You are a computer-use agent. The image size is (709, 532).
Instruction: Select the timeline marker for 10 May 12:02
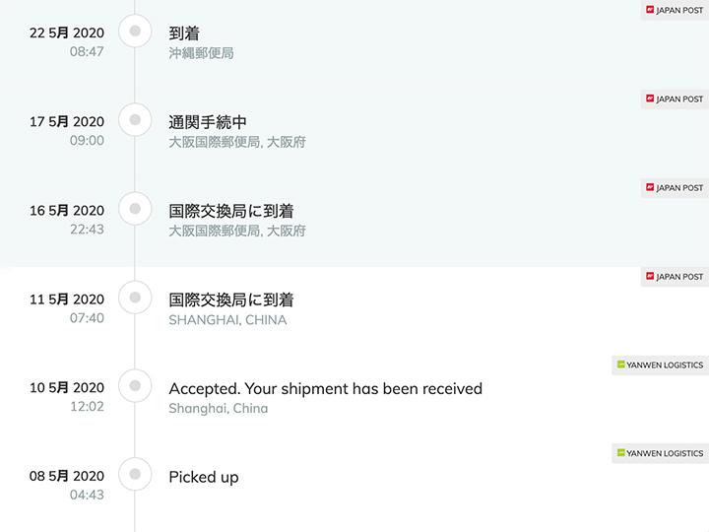click(x=135, y=385)
